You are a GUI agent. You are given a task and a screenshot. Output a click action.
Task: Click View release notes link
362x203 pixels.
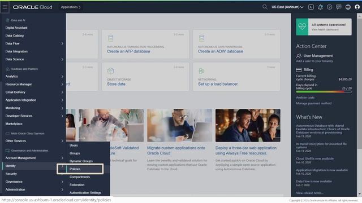point(309,193)
